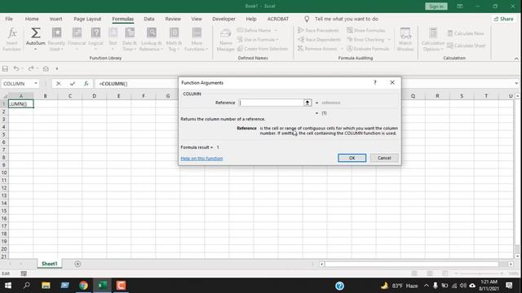Click OK in Function Arguments dialog
The image size is (522, 293).
click(352, 158)
